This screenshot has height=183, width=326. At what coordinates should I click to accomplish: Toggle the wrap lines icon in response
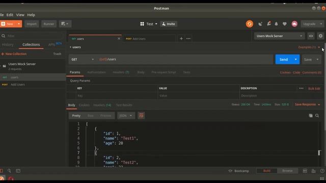pos(141,115)
